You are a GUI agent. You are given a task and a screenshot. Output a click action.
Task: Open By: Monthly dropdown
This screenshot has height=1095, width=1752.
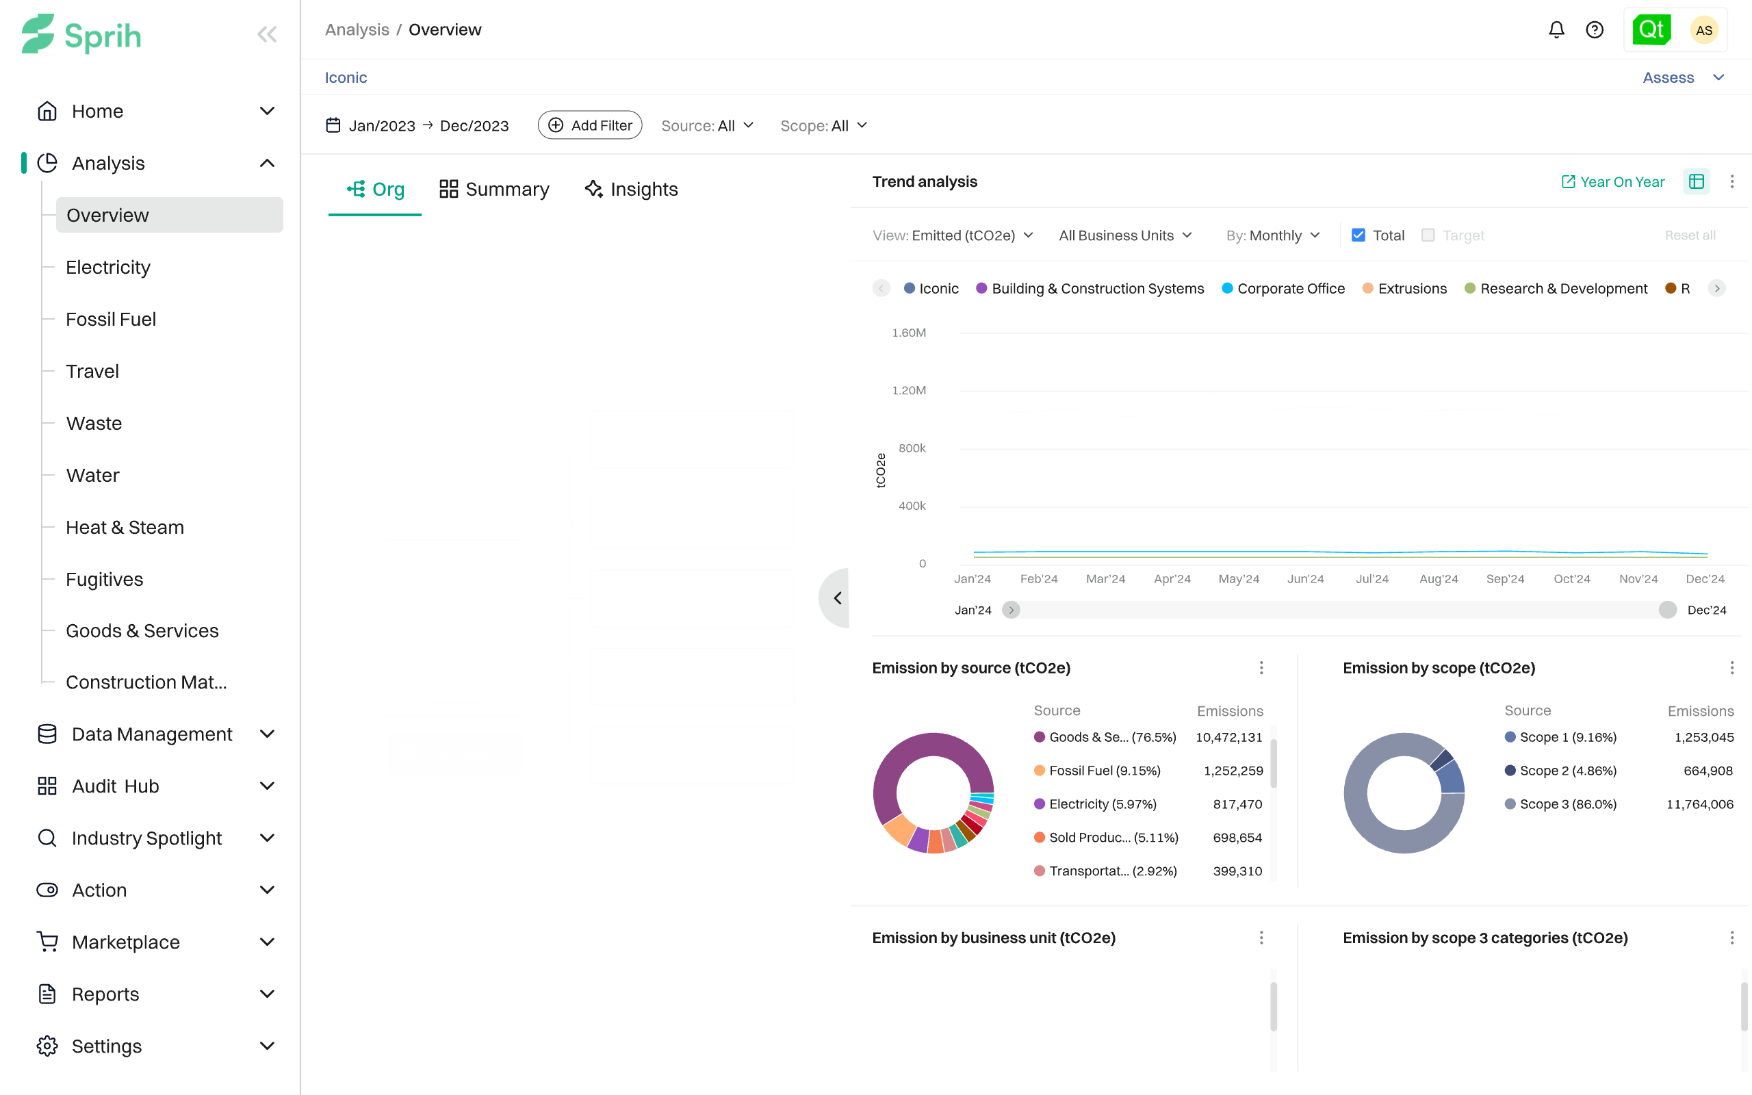click(1273, 235)
